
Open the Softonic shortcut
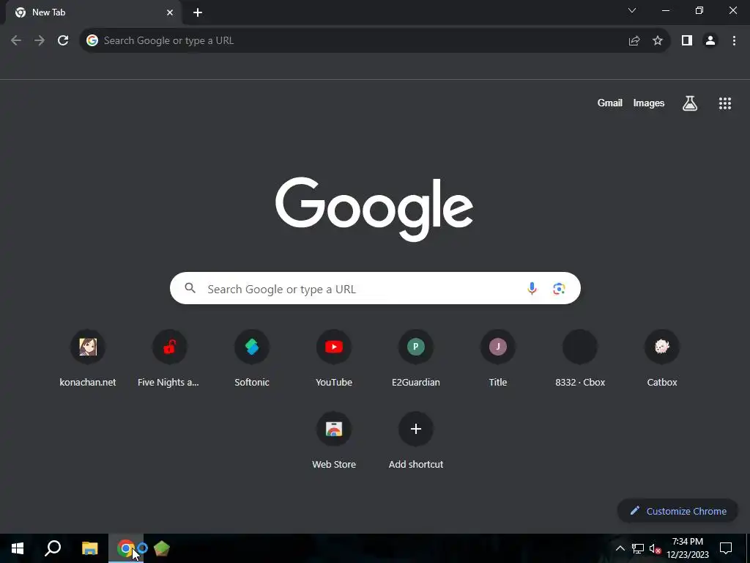pos(252,358)
